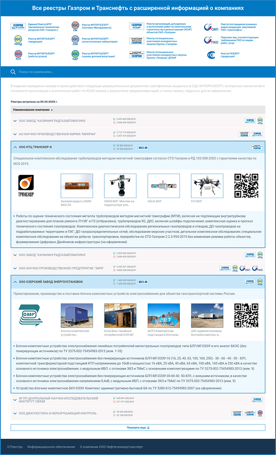This screenshot has height=455, width=276.
Task: Expand first ООО ЗАВОД КАЛИНИНГРАДГАЗАВТОМАТИКА row chevron
Action: 15,121
